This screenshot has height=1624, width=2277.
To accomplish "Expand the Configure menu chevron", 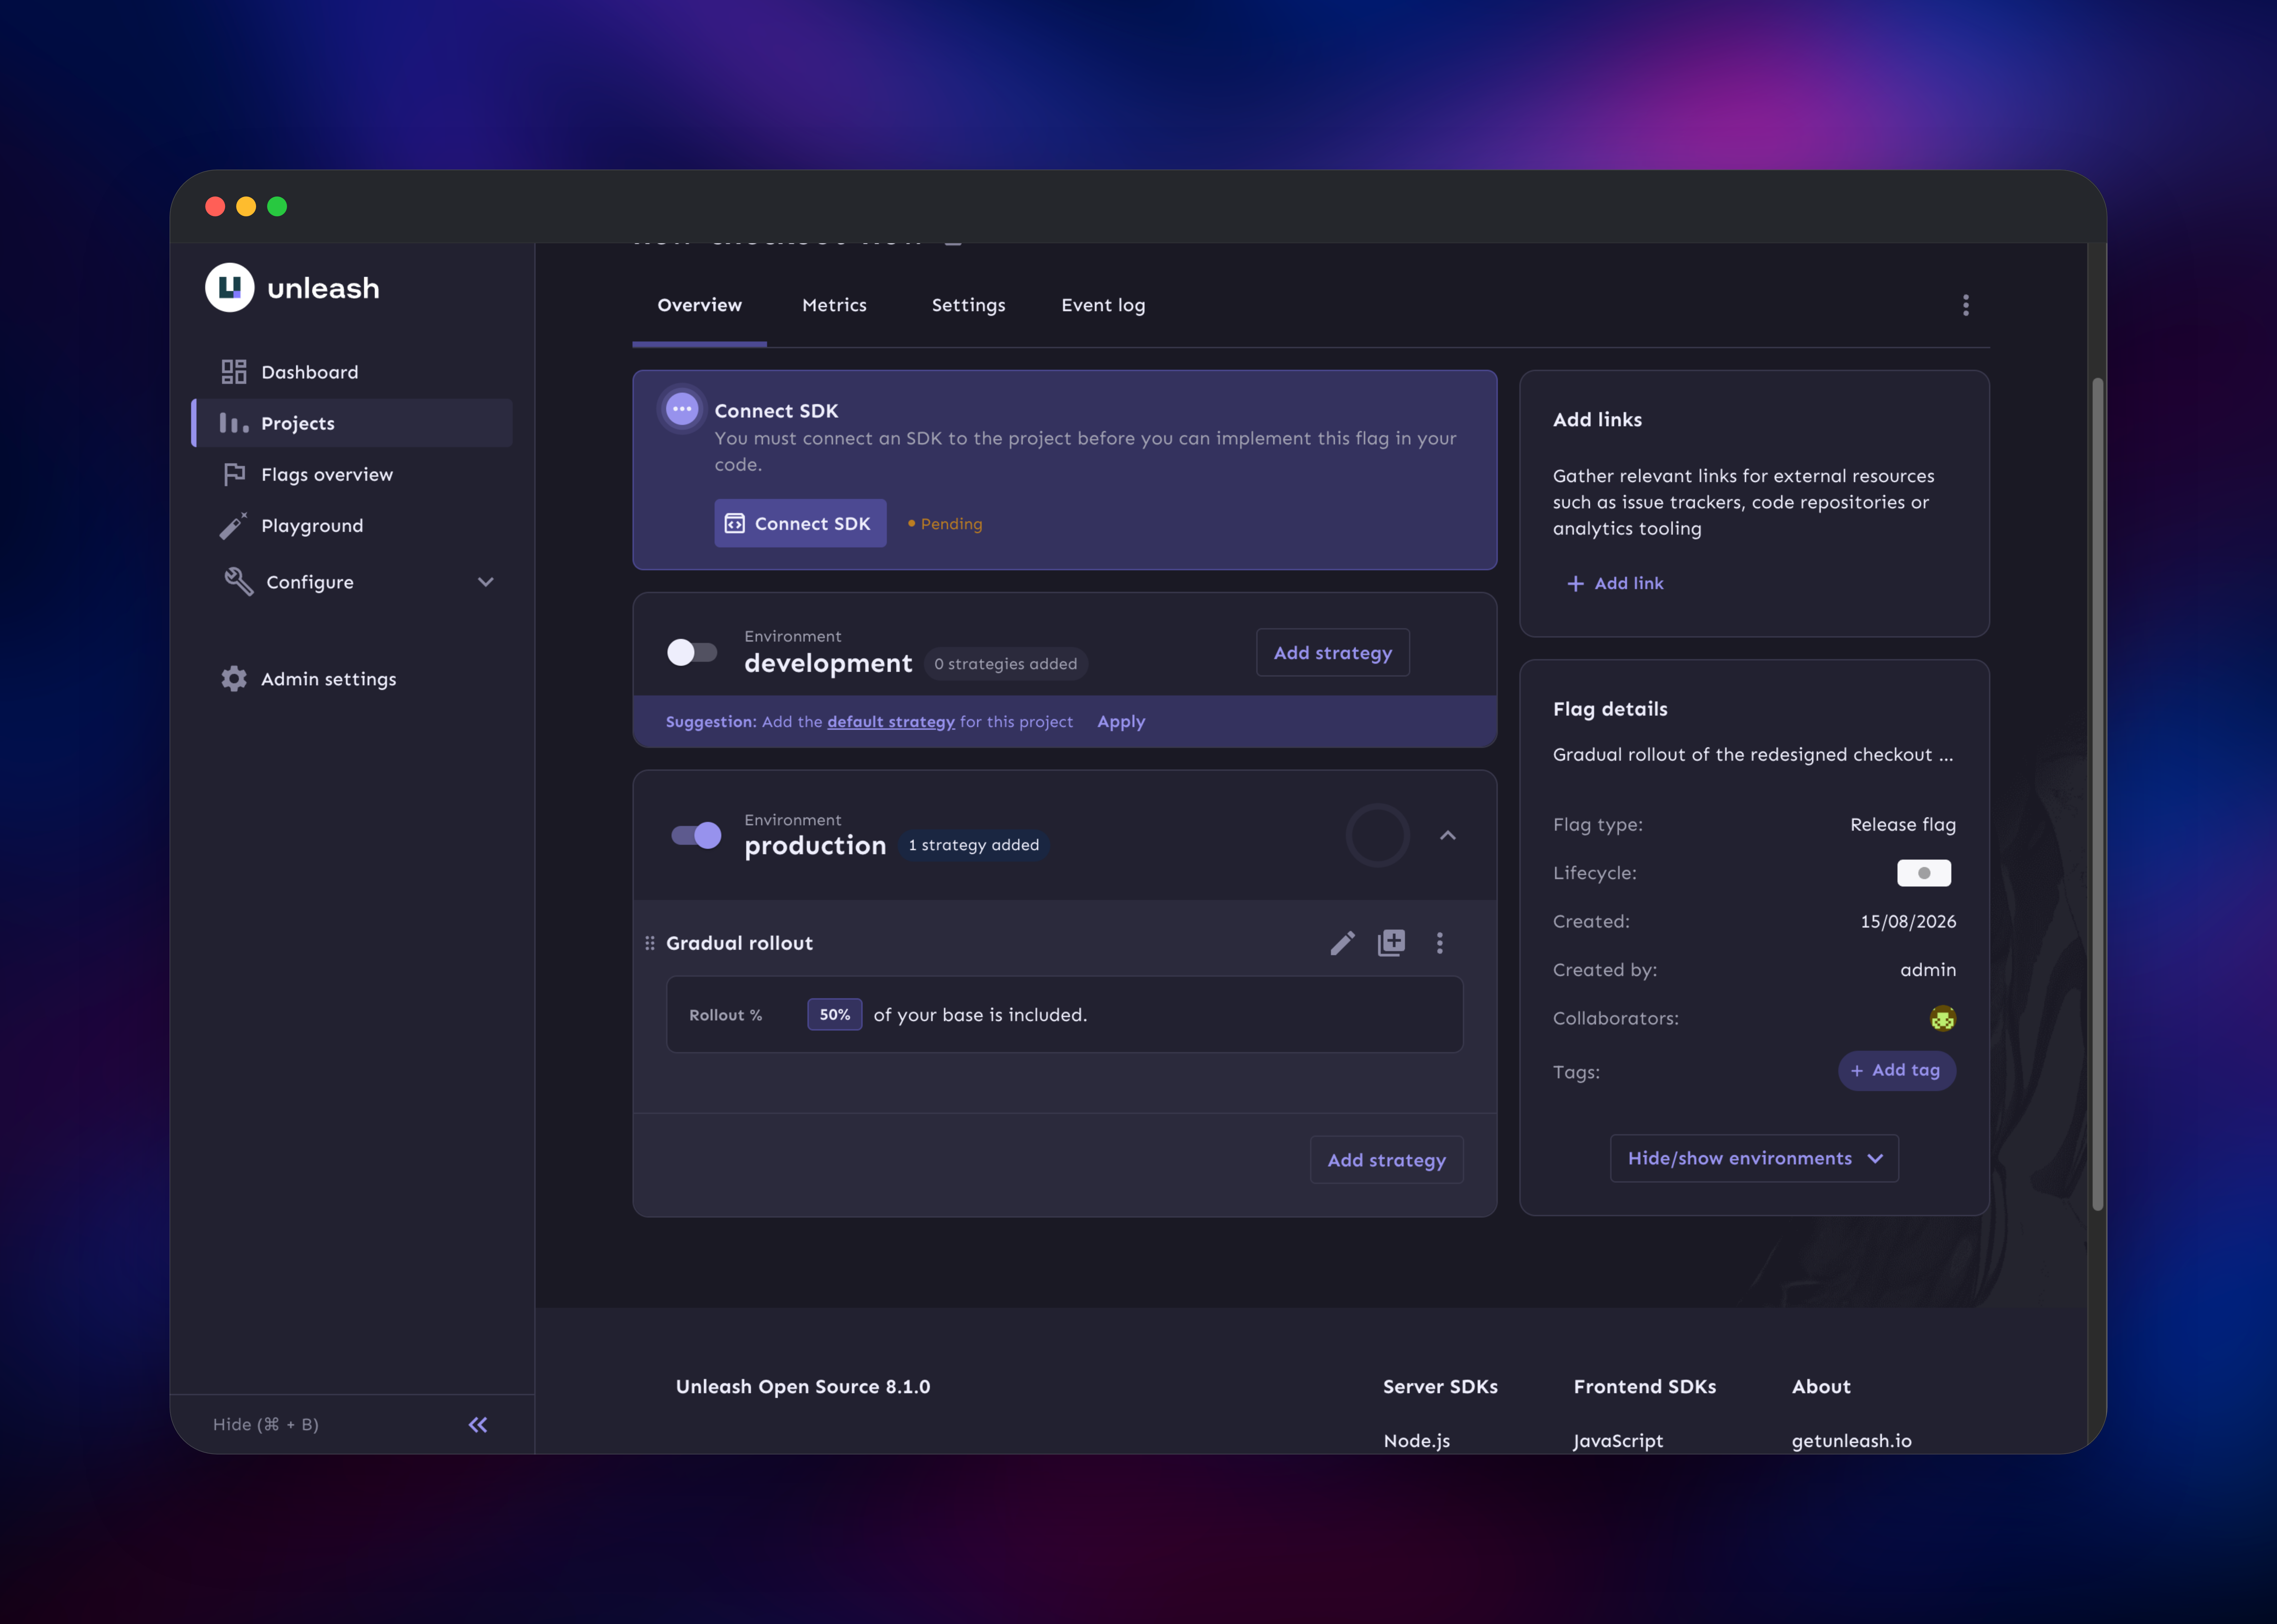I will [x=486, y=582].
